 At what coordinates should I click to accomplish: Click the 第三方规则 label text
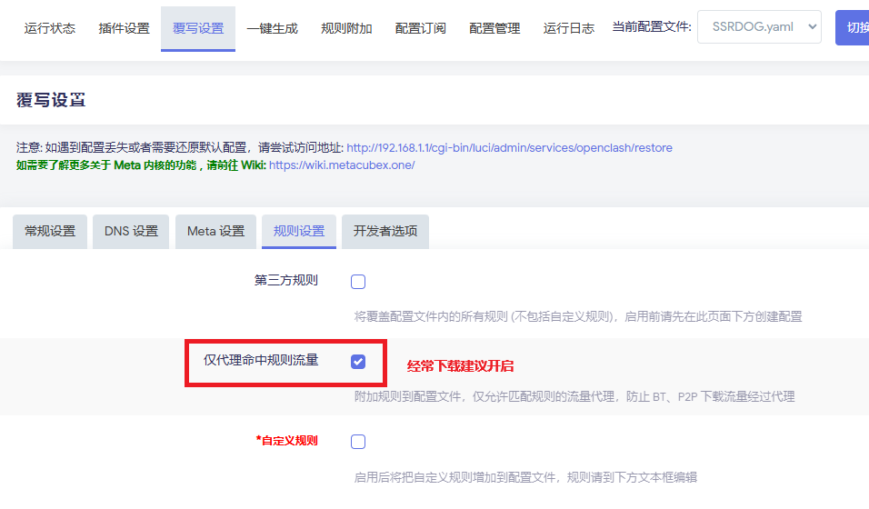pos(286,281)
